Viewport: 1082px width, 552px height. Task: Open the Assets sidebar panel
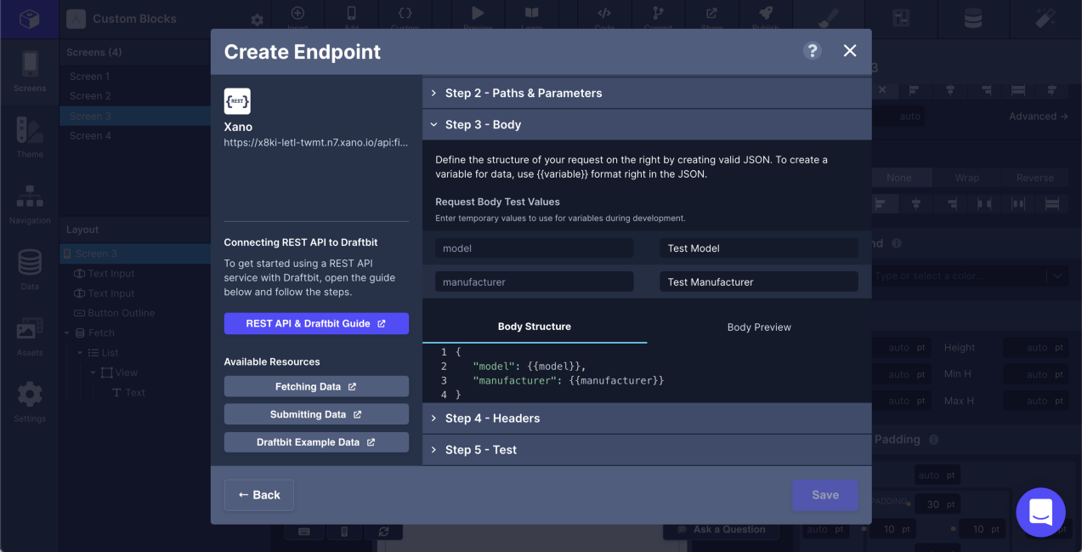tap(30, 336)
